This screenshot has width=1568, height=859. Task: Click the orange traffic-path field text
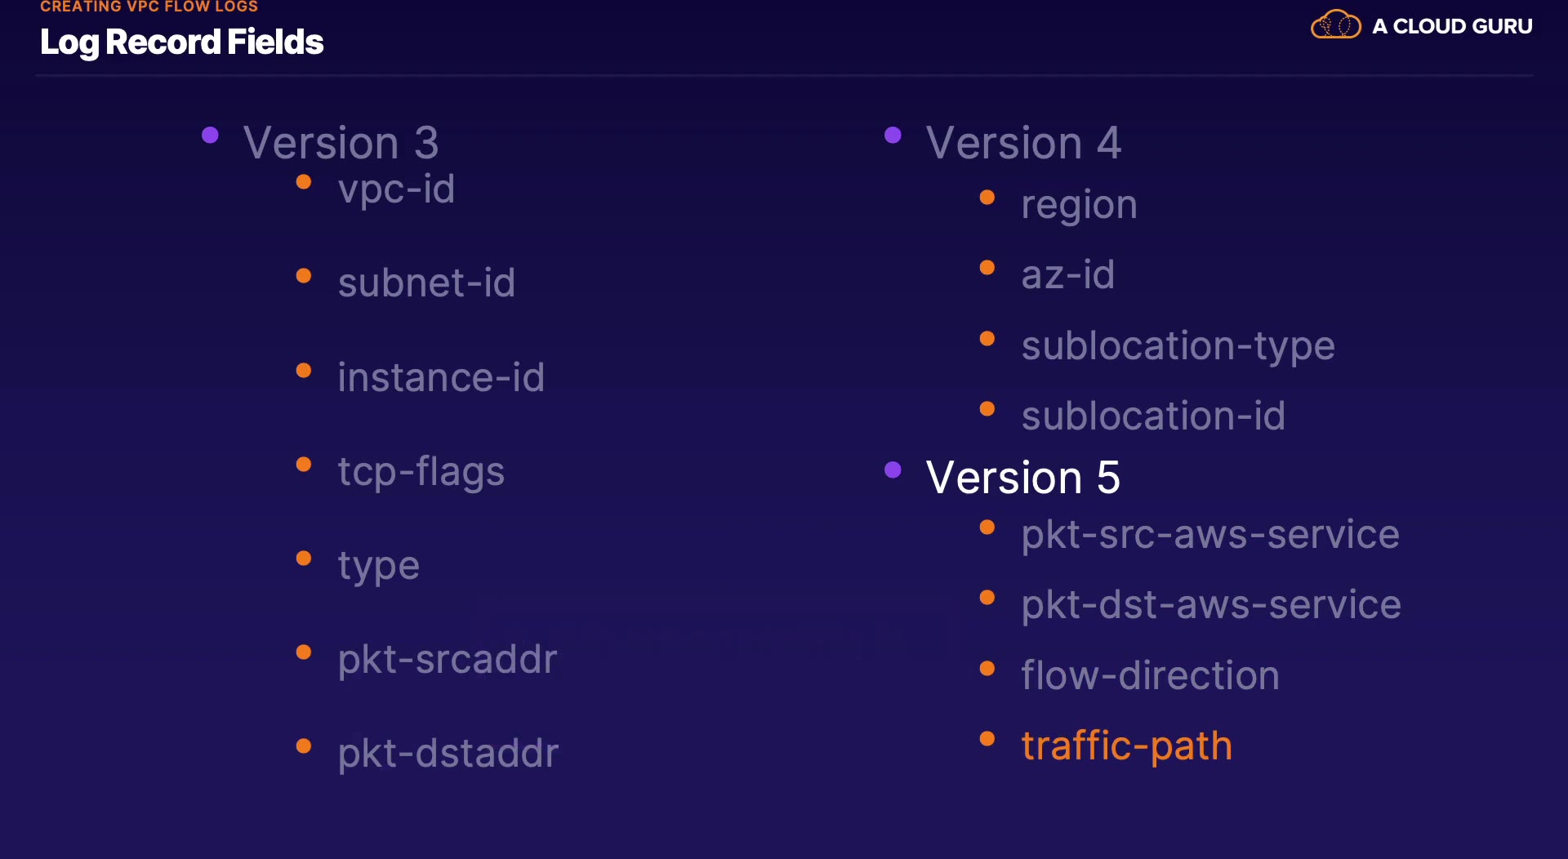1126,746
